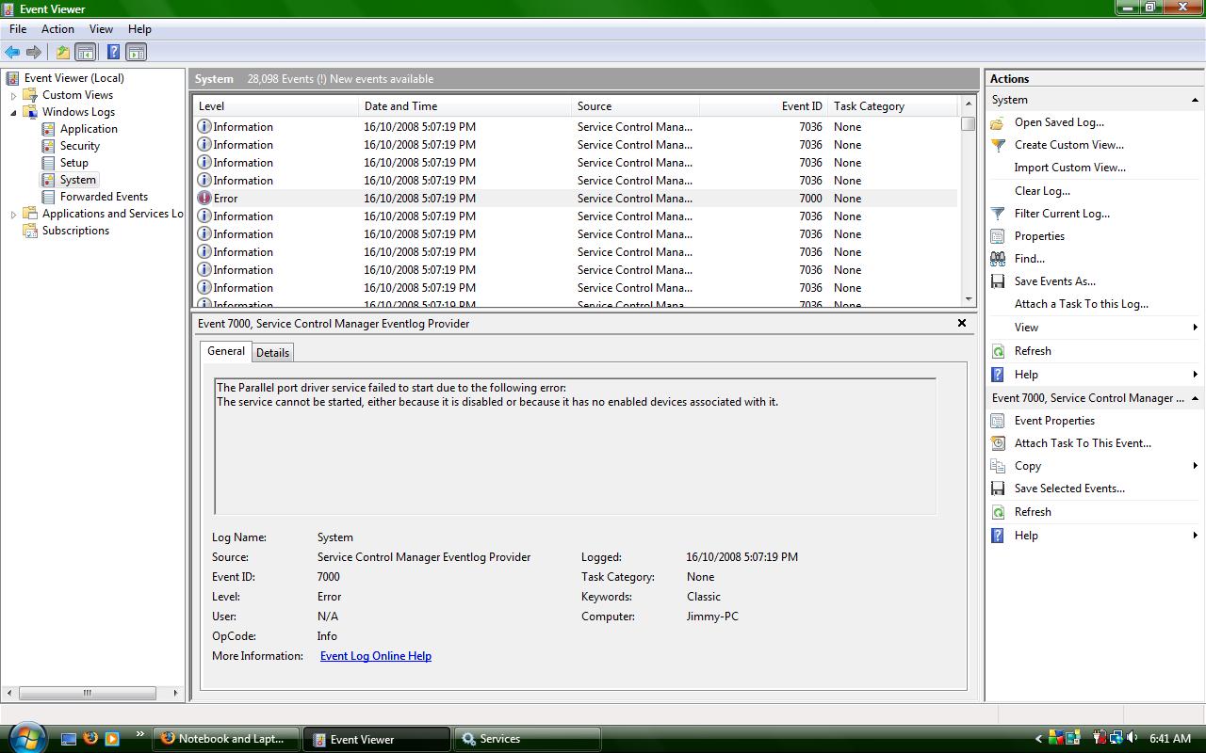Expand Applications and Services Logs node
The height and width of the screenshot is (753, 1206).
click(x=13, y=214)
